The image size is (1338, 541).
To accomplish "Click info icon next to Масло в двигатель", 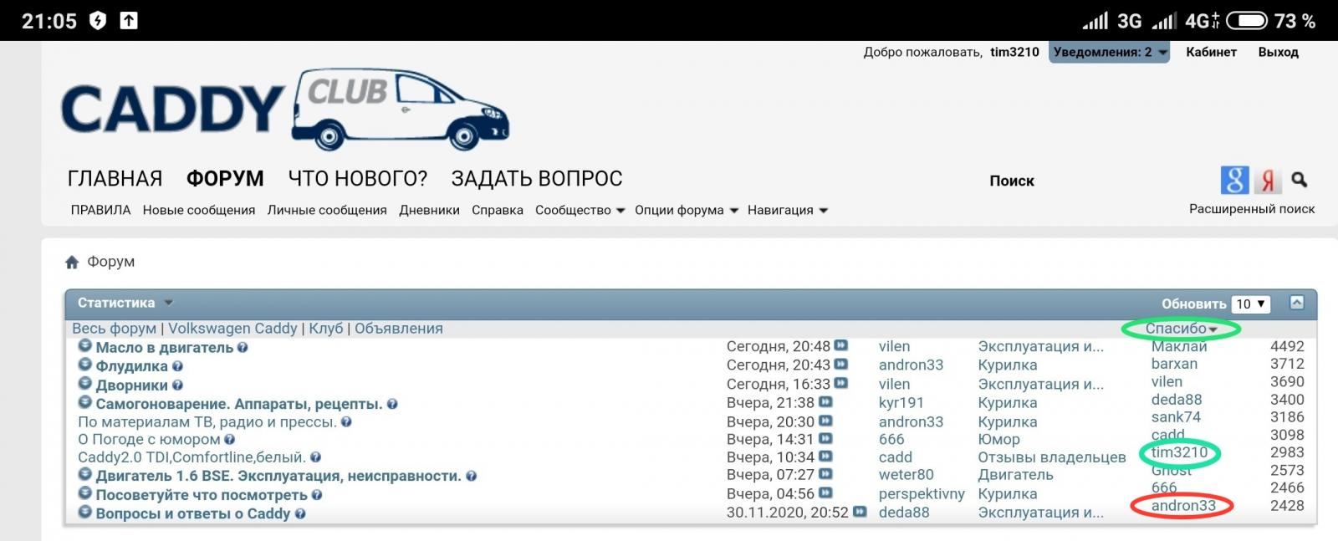I will [x=243, y=347].
